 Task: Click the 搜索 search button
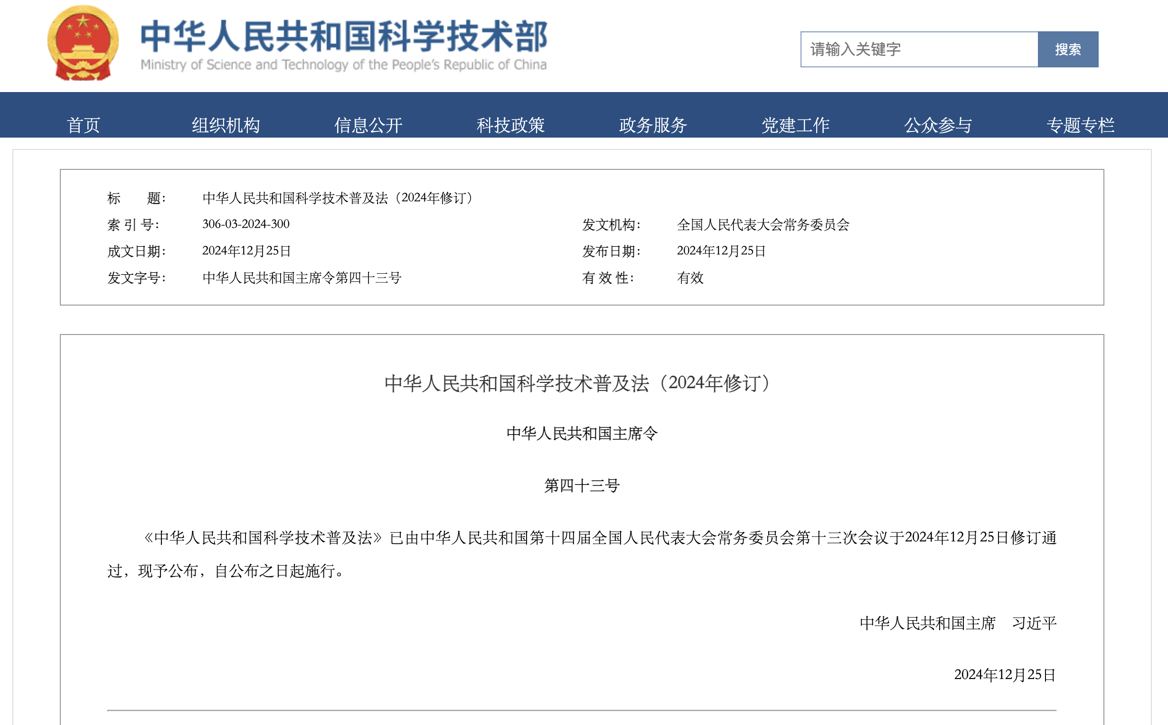pos(1068,48)
